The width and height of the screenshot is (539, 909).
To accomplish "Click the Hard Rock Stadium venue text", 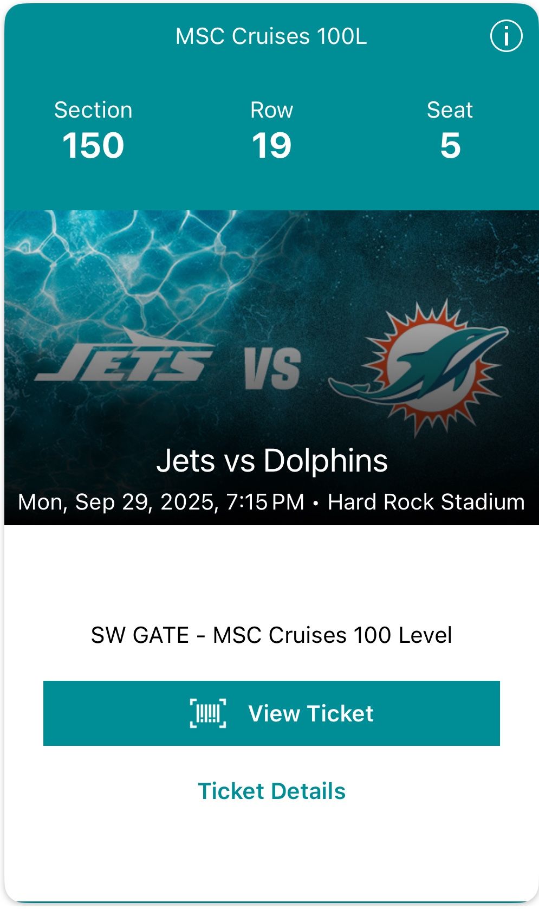I will (x=426, y=502).
